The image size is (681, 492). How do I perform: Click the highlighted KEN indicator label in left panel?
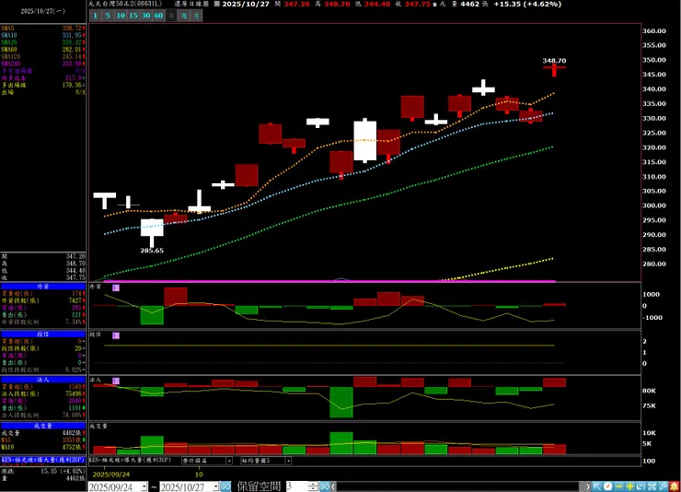[43, 460]
